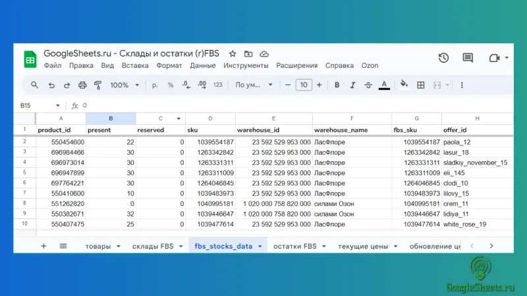Open the Расширения menu

click(296, 66)
